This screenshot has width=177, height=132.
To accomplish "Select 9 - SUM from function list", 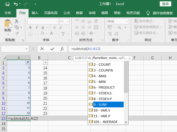I will coord(106,104).
